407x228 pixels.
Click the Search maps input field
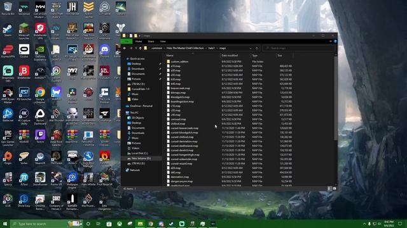(298, 48)
